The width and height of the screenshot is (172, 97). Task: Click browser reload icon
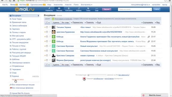pos(10,1)
